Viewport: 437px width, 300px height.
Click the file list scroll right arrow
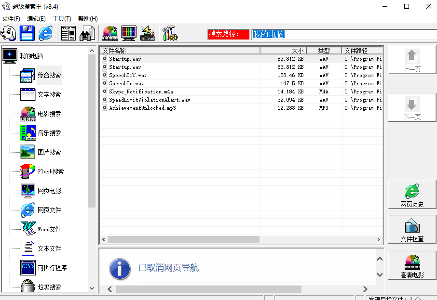point(379,239)
